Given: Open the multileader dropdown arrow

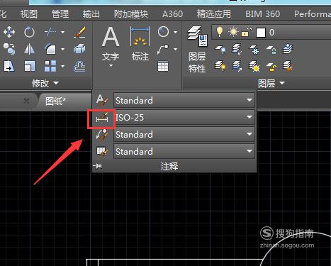Looking at the screenshot, I should [x=175, y=49].
